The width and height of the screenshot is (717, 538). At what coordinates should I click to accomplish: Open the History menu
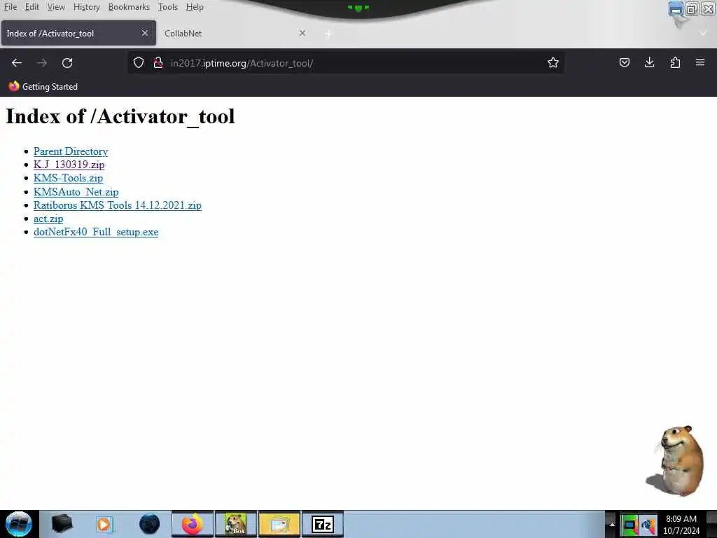pos(86,7)
